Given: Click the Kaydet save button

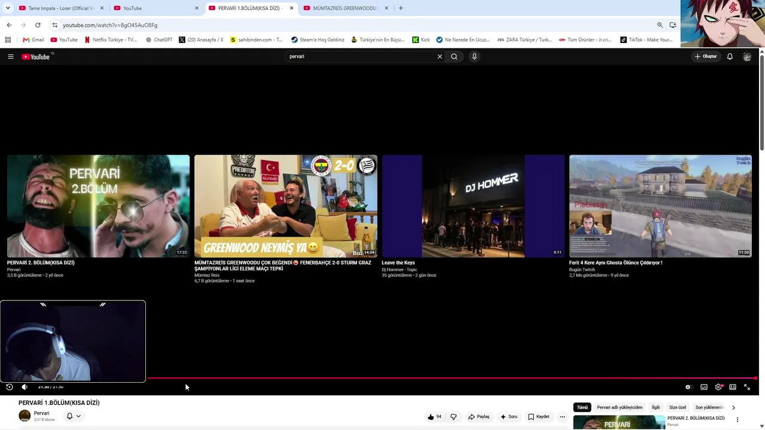Looking at the screenshot, I should click(x=538, y=417).
